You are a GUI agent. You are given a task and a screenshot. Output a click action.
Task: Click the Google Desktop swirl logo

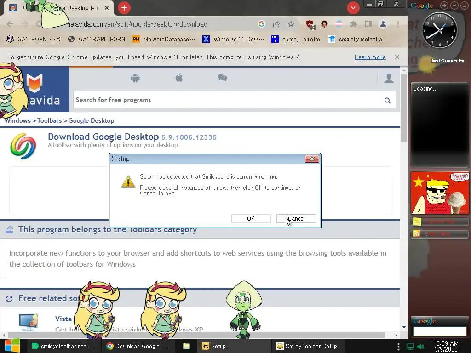[23, 146]
